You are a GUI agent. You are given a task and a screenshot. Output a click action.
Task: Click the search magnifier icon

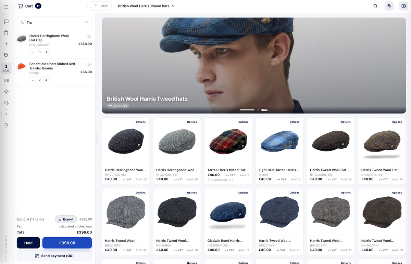(375, 6)
